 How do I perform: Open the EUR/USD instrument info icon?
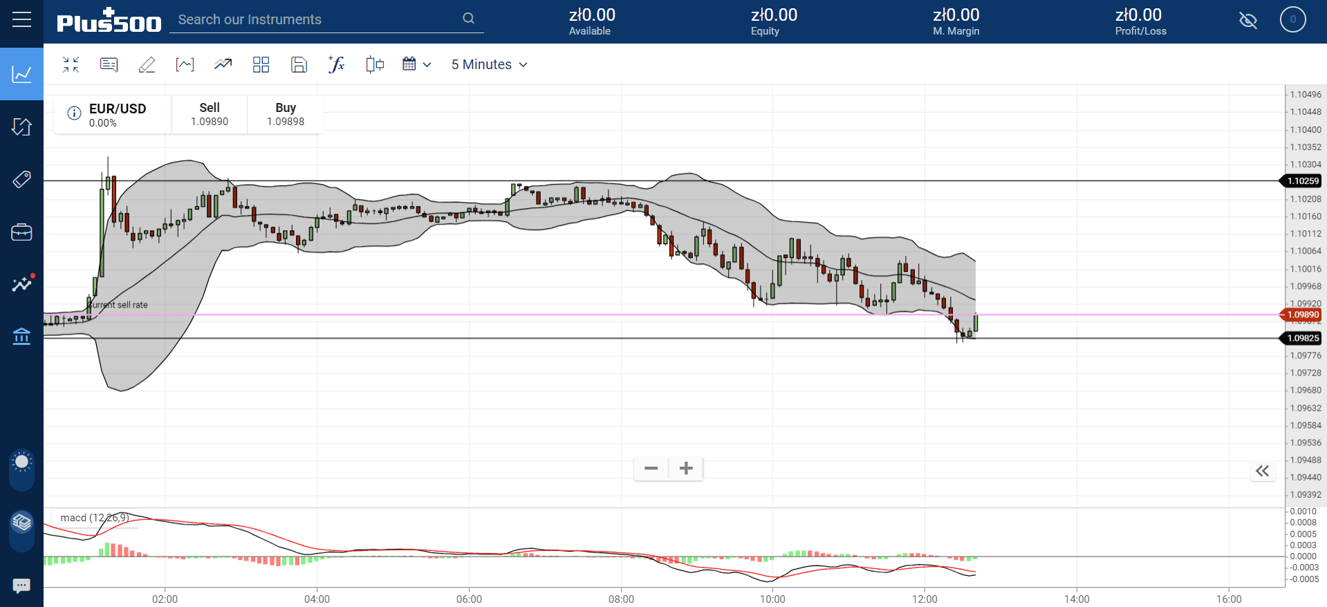(x=74, y=113)
